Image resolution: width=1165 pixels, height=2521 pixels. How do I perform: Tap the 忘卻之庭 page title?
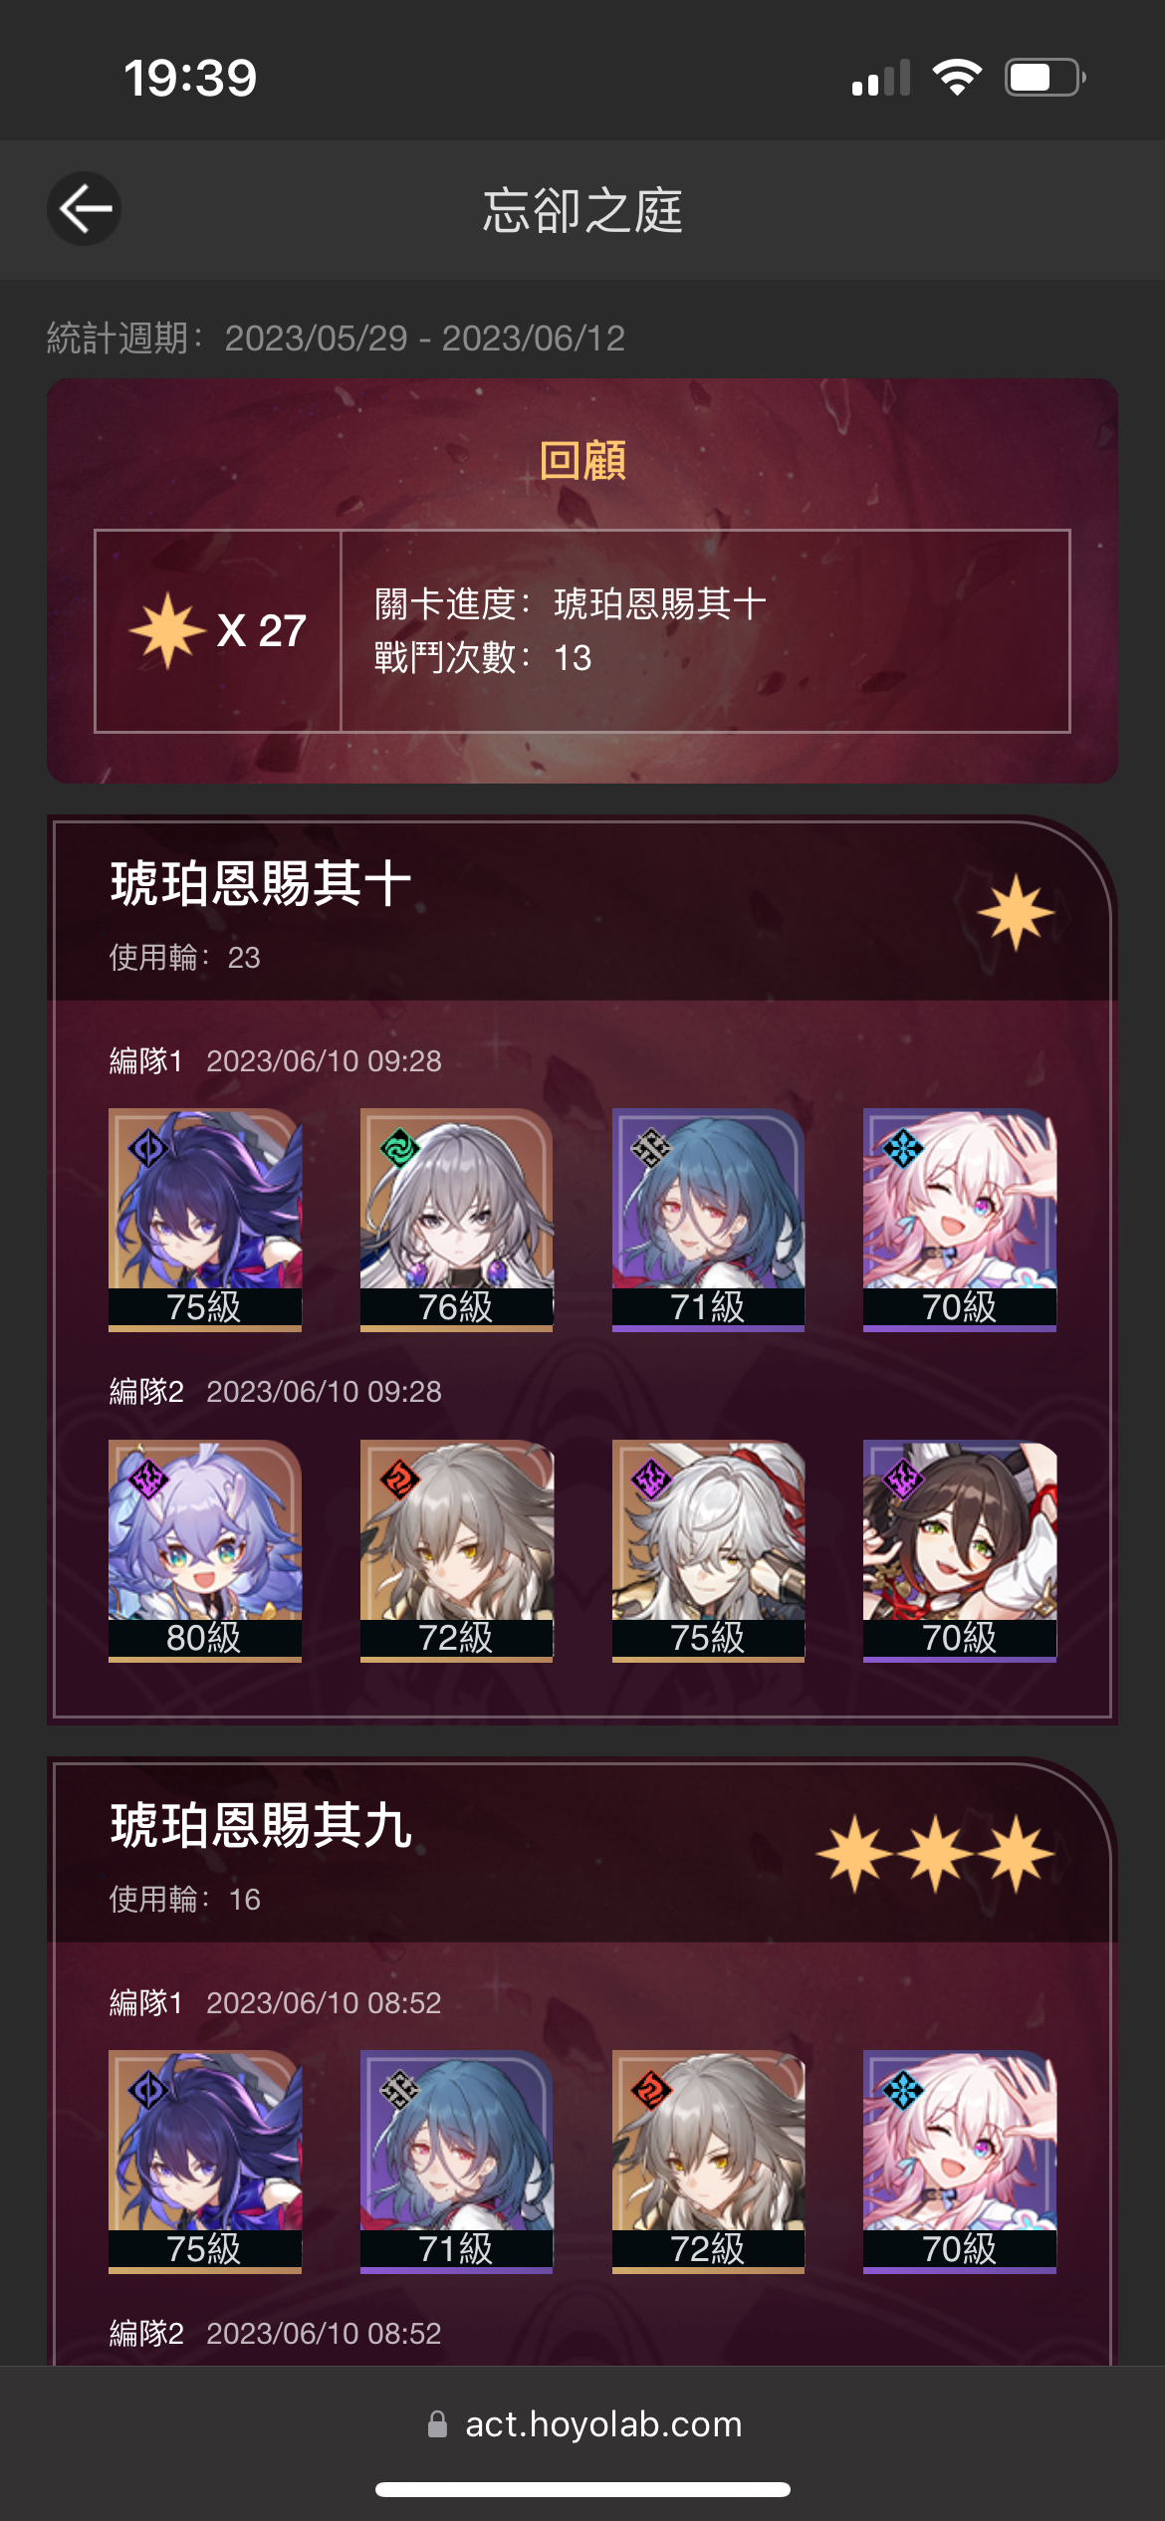582,210
